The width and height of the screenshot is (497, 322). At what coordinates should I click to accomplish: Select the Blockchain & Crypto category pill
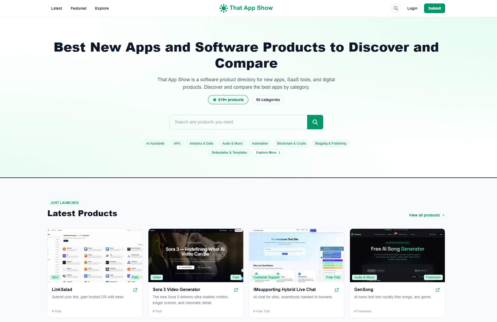pyautogui.click(x=291, y=143)
